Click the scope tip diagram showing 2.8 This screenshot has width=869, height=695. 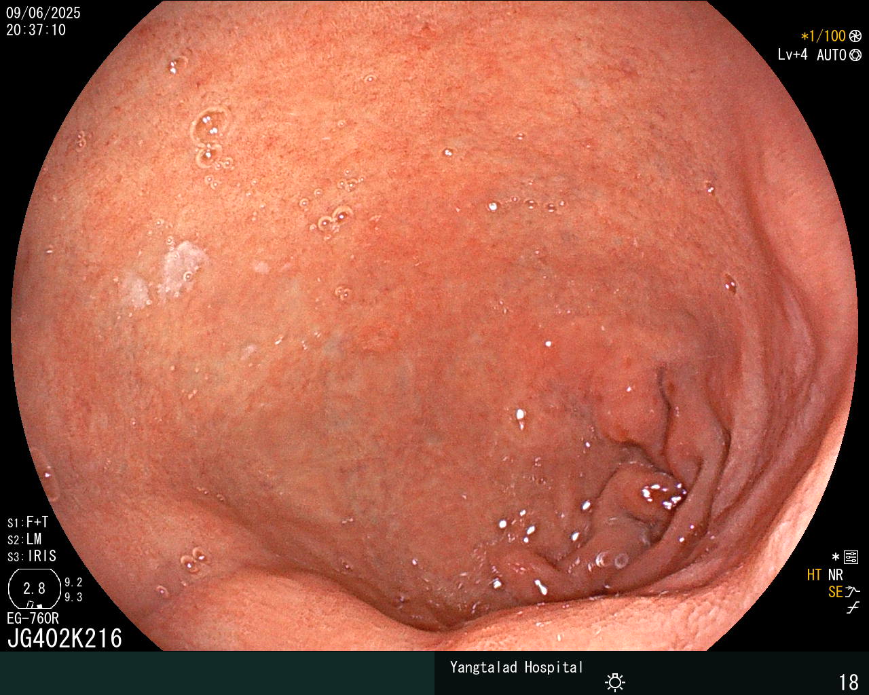coord(34,588)
